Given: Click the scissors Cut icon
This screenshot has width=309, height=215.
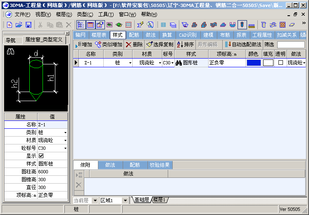Looking at the screenshot, I should (x=40, y=25).
